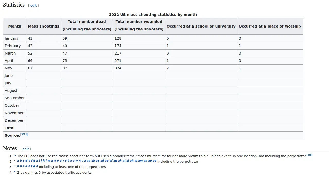Click the table caption about 2022 statistics

pos(153,15)
